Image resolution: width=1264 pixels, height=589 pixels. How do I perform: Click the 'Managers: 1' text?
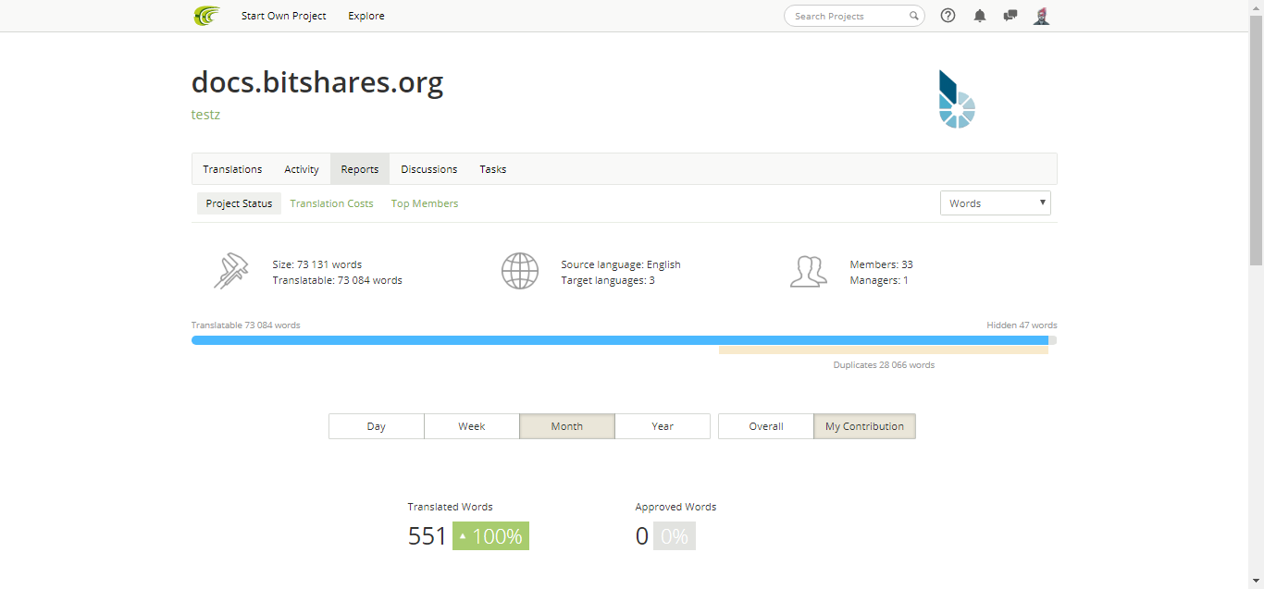pyautogui.click(x=879, y=280)
